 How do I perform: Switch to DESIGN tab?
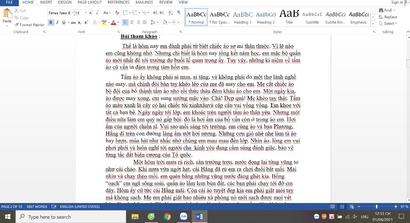point(64,2)
